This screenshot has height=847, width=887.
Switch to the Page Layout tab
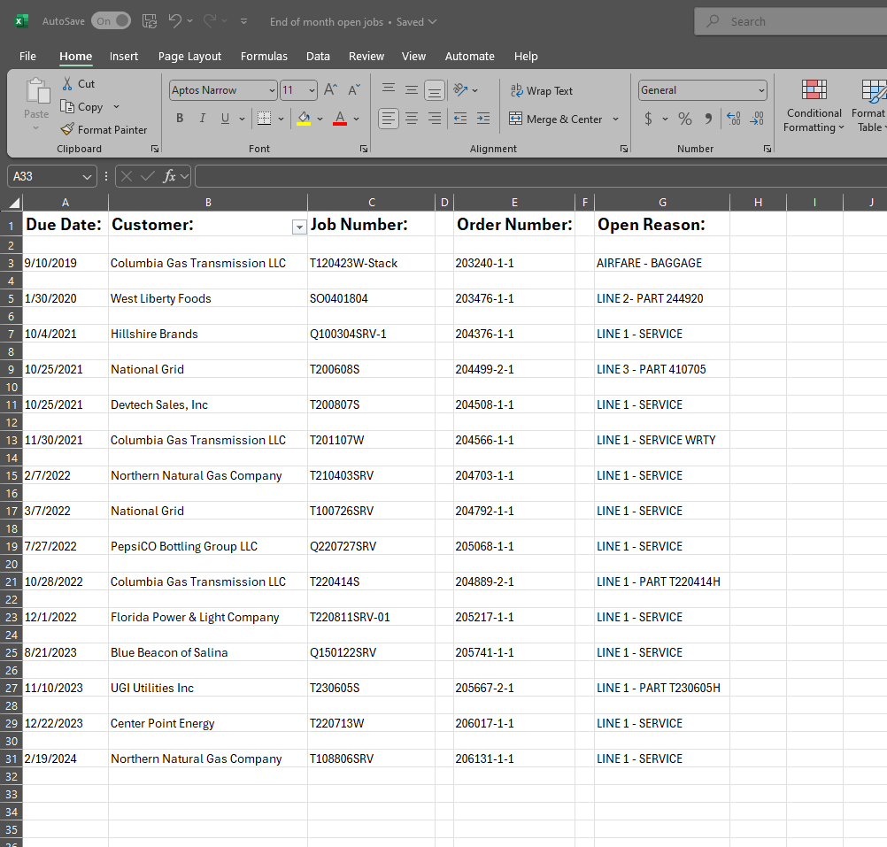click(190, 56)
